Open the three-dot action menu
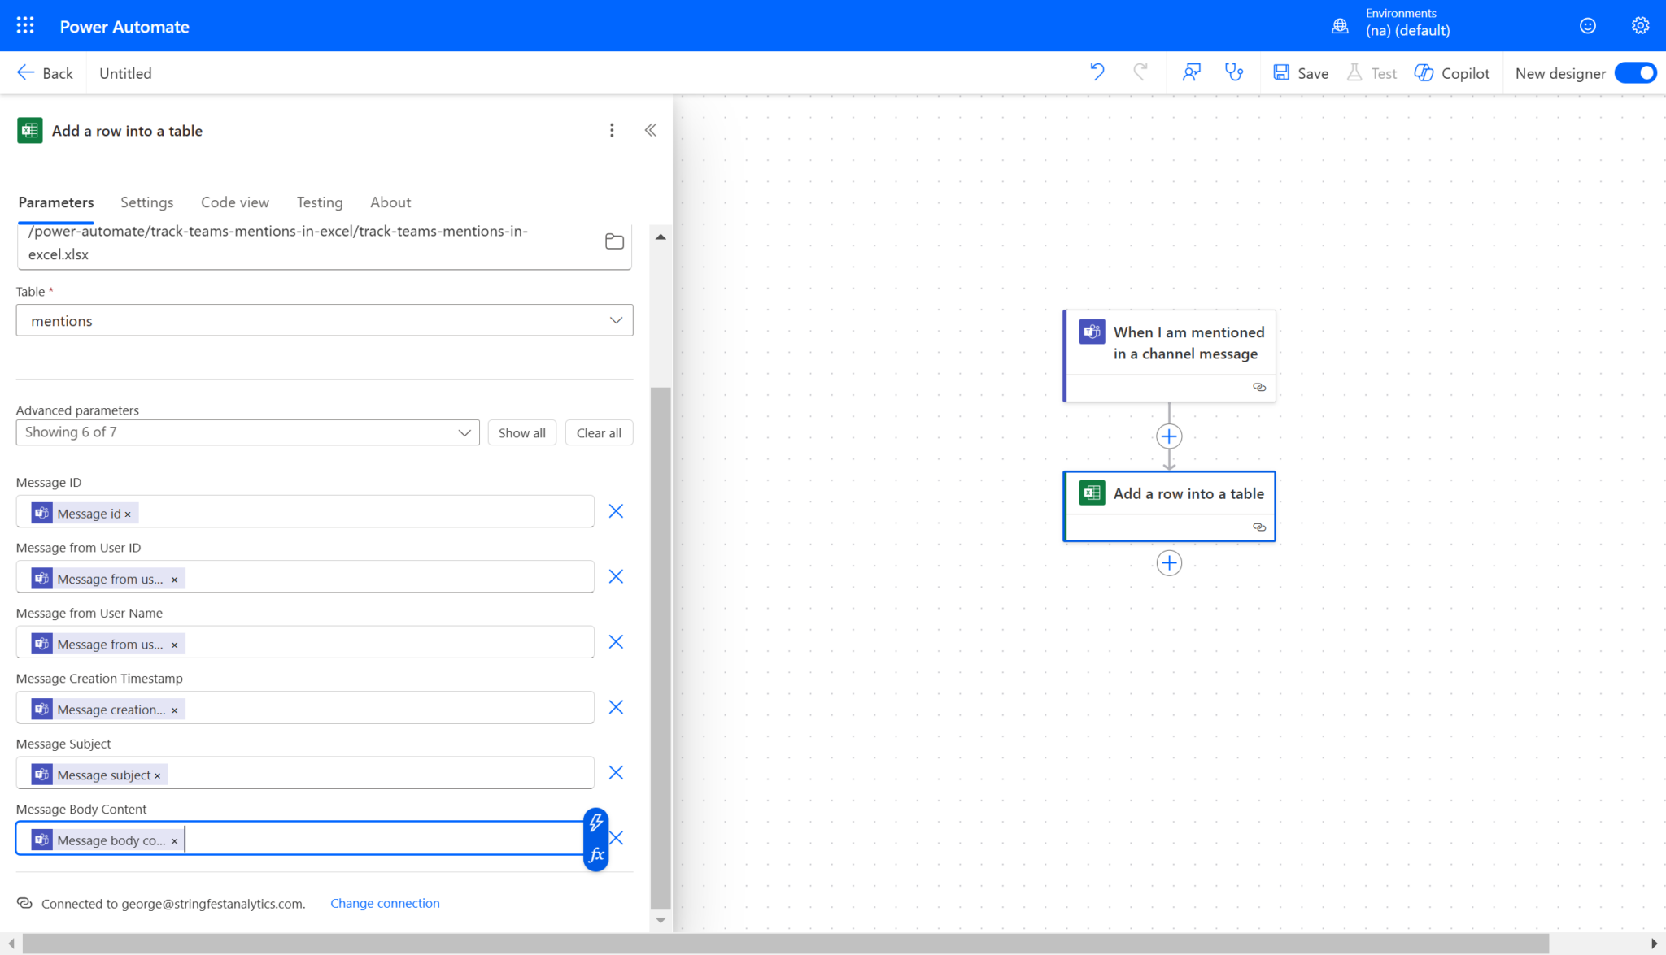This screenshot has height=955, width=1666. tap(612, 130)
